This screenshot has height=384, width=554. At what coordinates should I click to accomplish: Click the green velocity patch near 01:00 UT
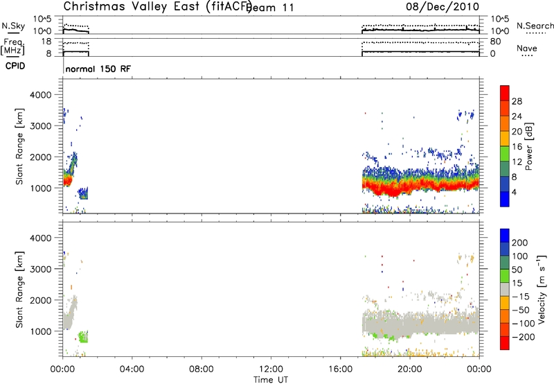83,337
